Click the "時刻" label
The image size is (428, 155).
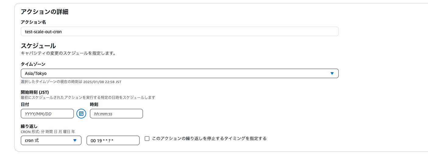coord(94,104)
